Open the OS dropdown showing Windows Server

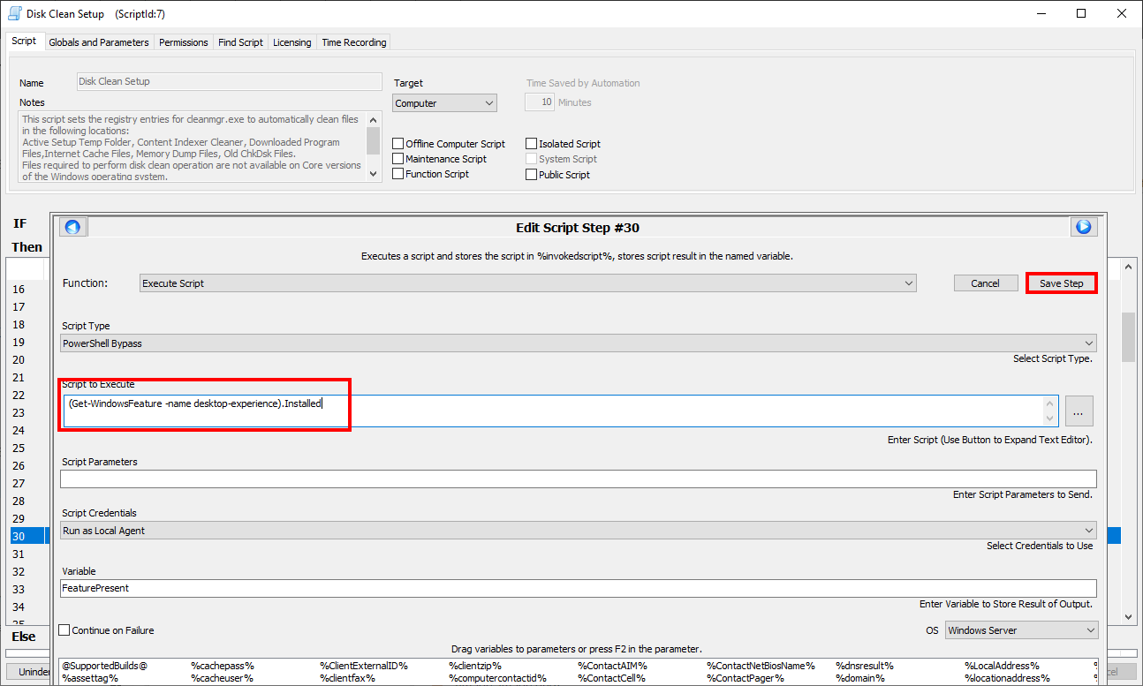pyautogui.click(x=1020, y=630)
